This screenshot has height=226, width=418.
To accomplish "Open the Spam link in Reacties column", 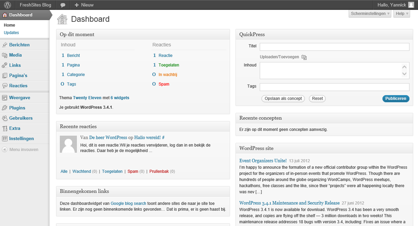I will (x=164, y=84).
